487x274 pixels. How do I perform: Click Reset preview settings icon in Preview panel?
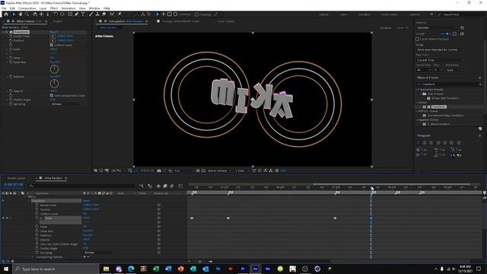462,27
